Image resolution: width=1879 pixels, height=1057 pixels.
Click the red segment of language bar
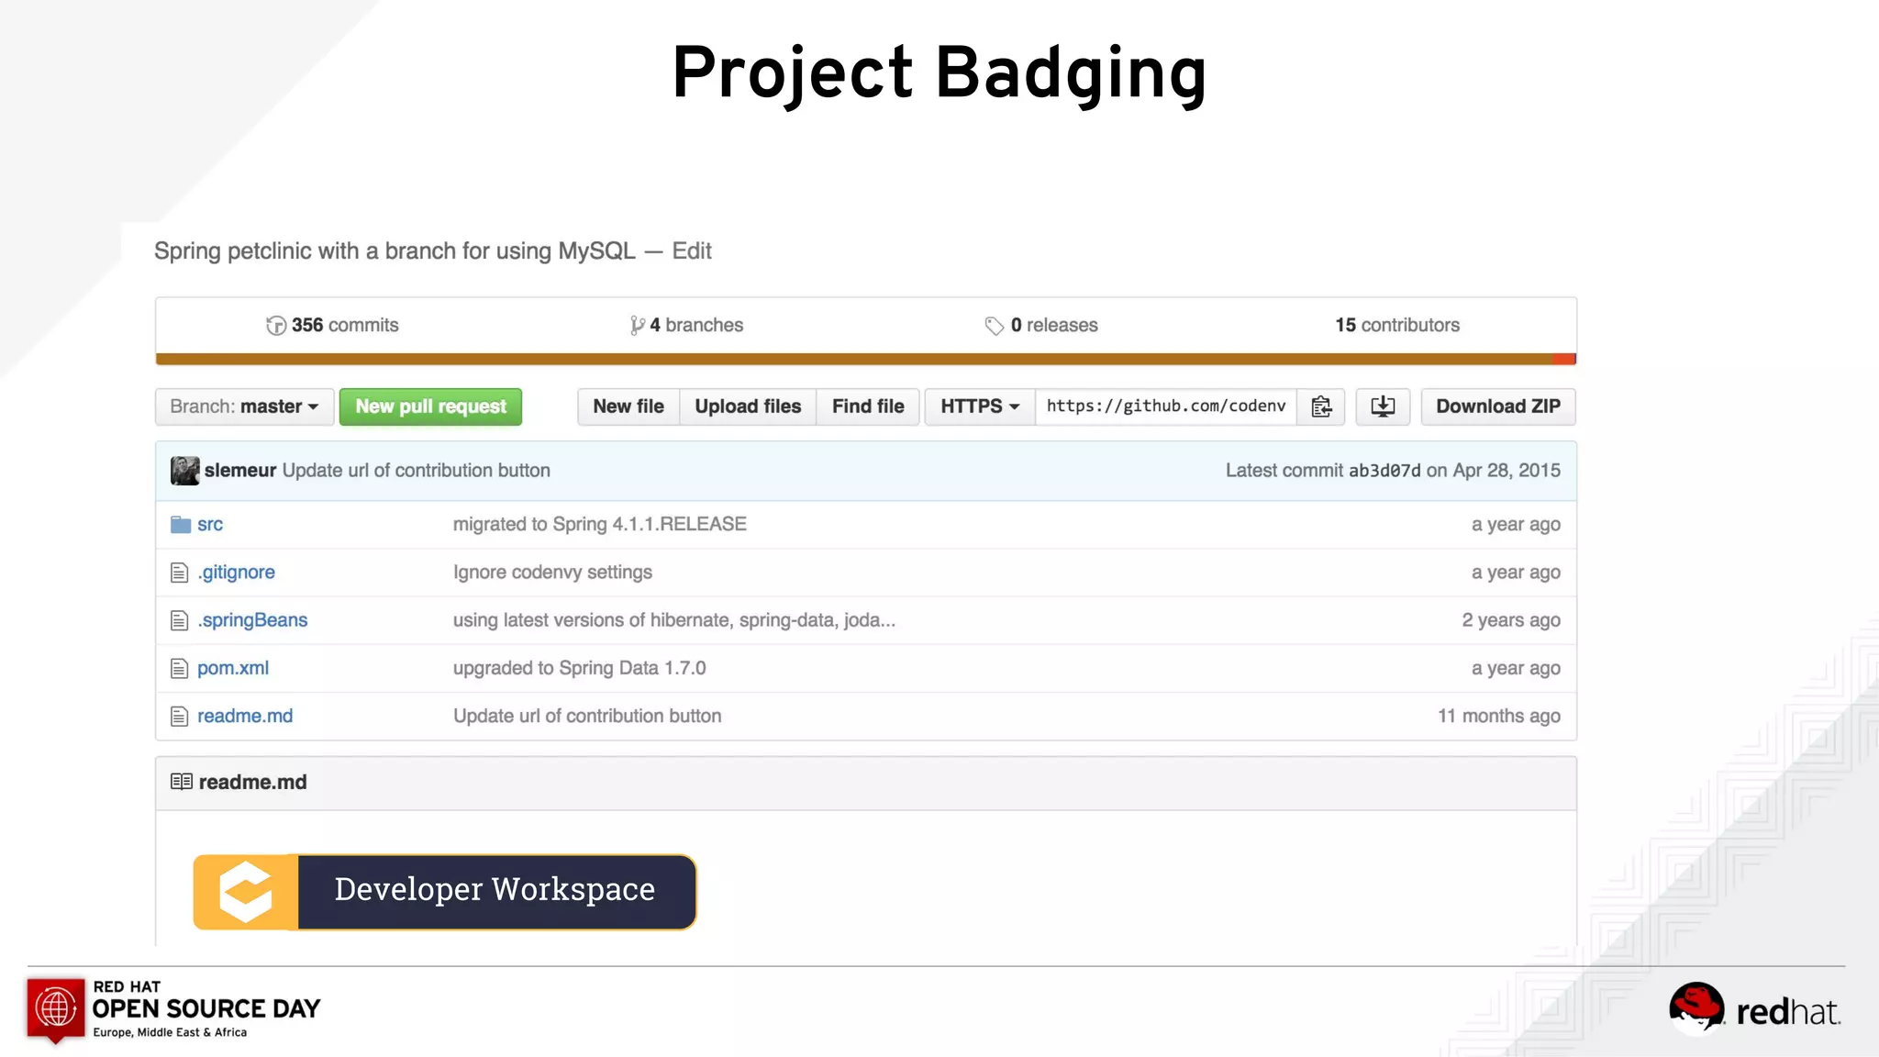coord(1565,359)
